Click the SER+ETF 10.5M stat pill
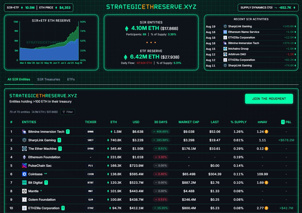This screenshot has height=213, width=302. point(20,8)
